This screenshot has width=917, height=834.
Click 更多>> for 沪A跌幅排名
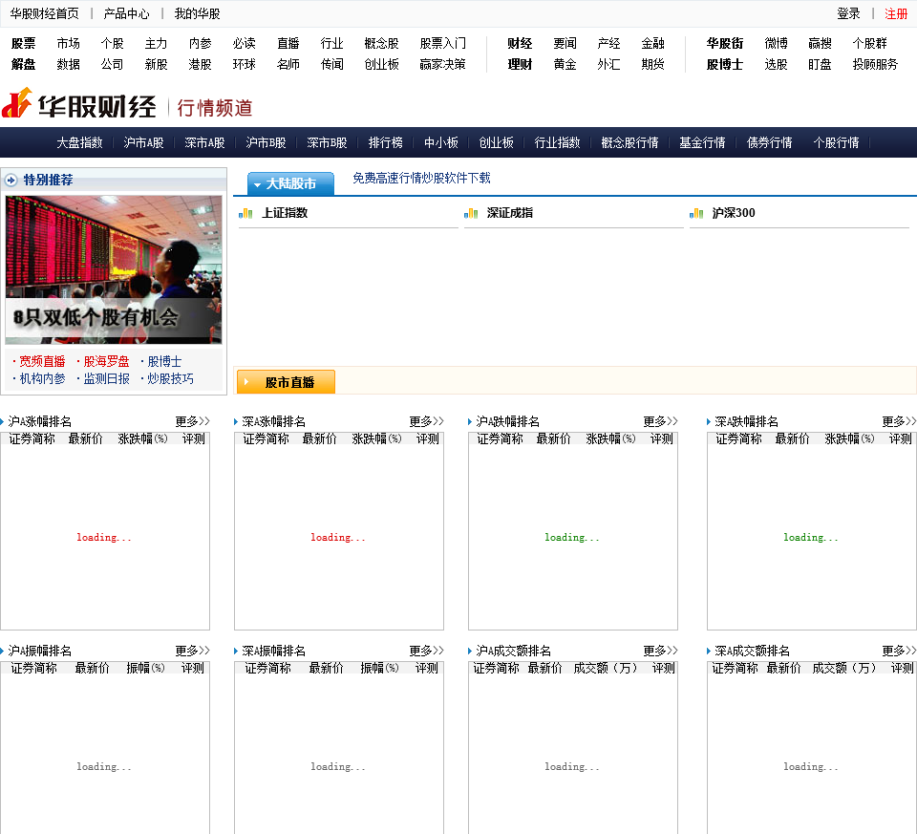660,421
